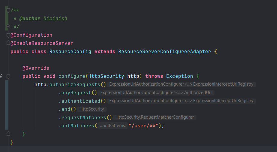
Task: Click the ...antPatterns: parameter hint
Action: tap(113, 126)
